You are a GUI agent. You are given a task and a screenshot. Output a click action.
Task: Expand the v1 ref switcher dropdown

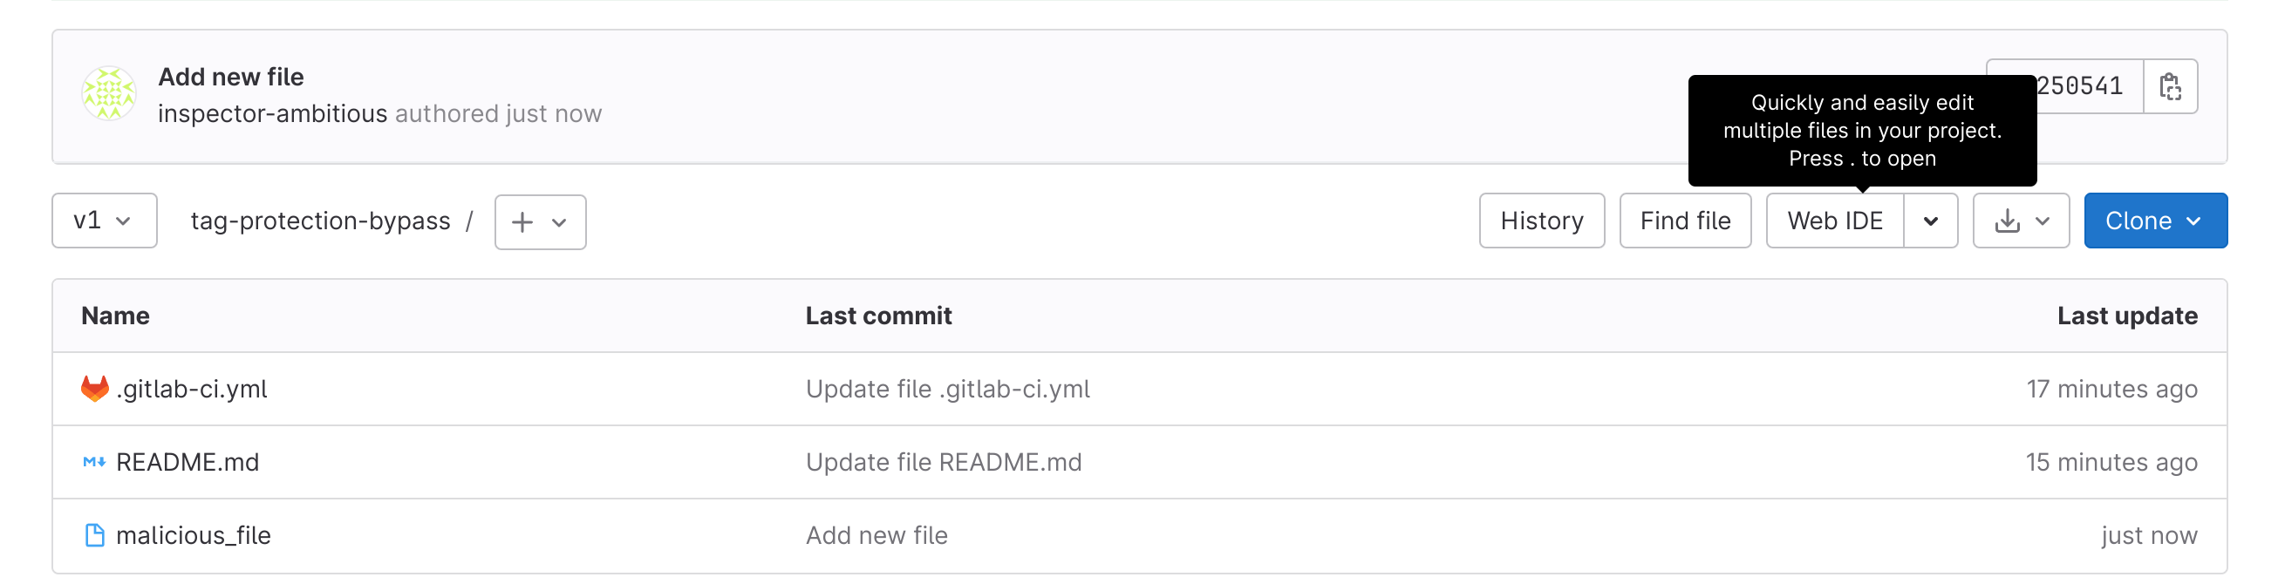click(104, 221)
